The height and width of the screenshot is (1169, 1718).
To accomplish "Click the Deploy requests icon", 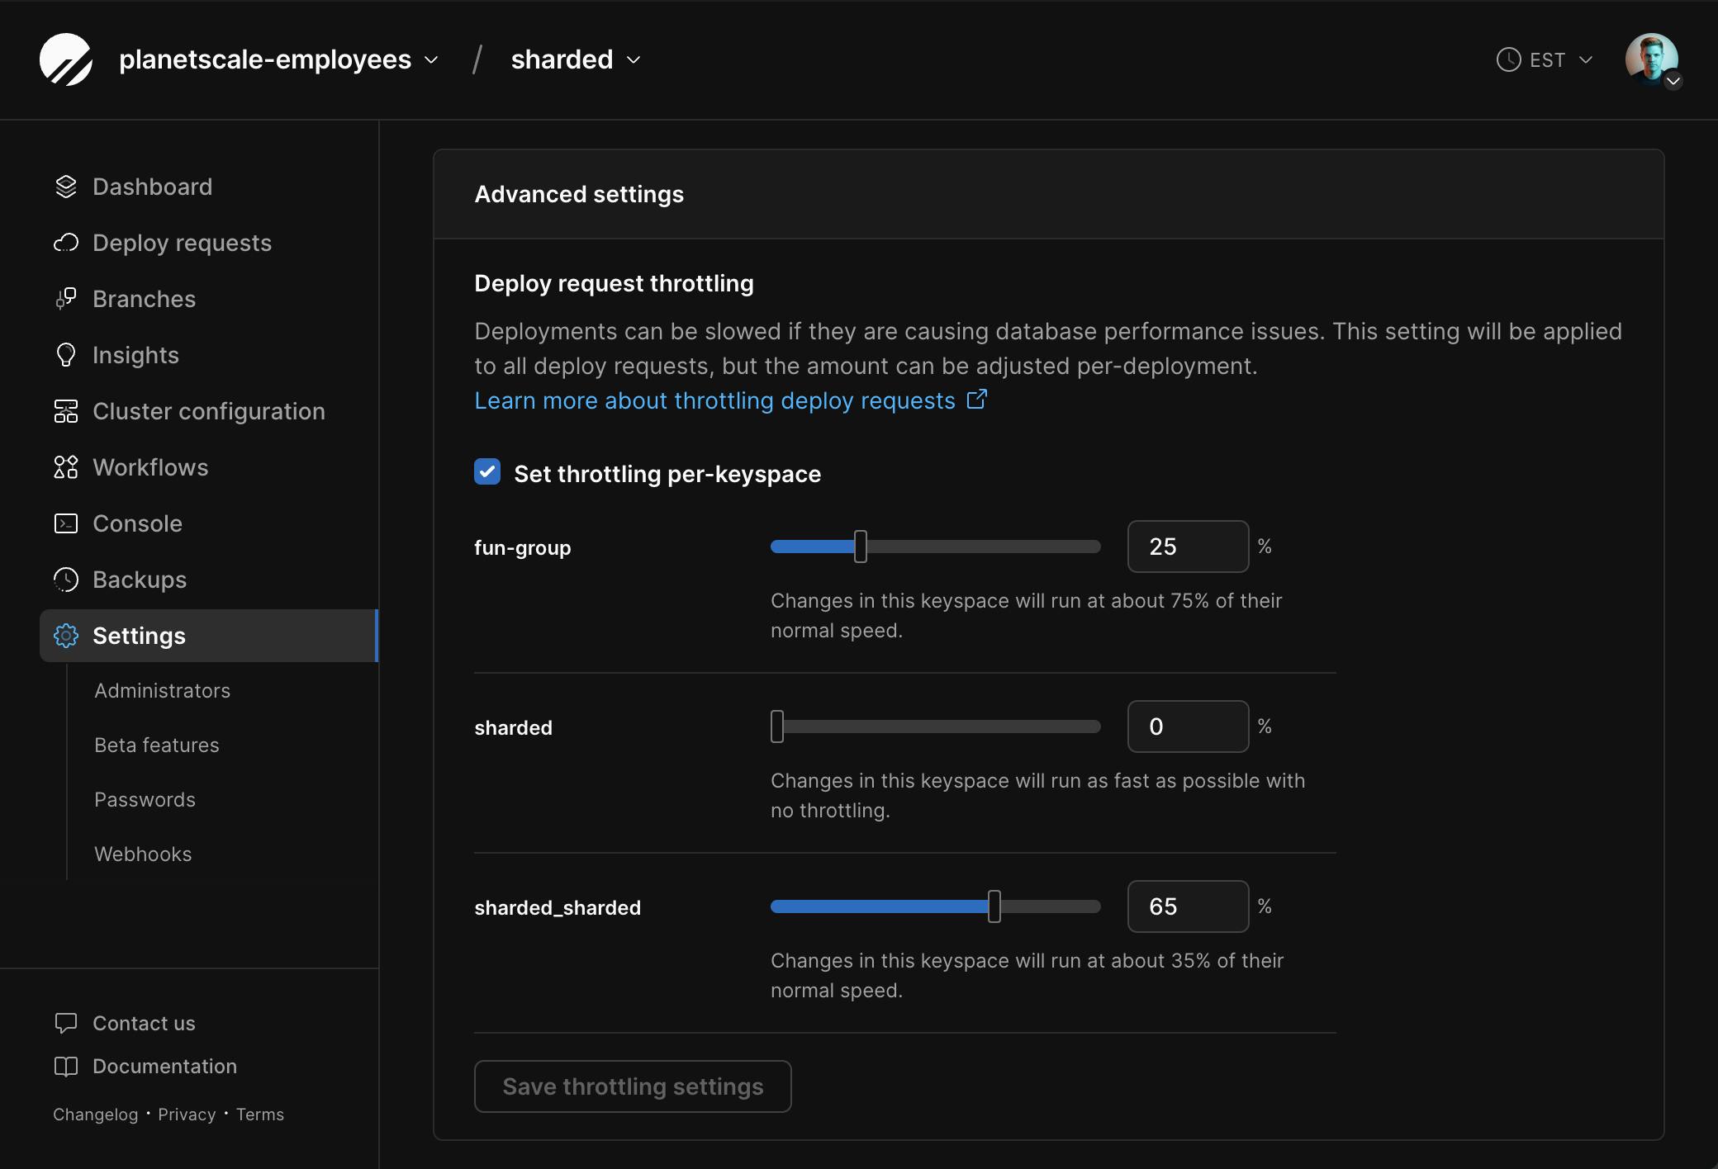I will pyautogui.click(x=65, y=243).
